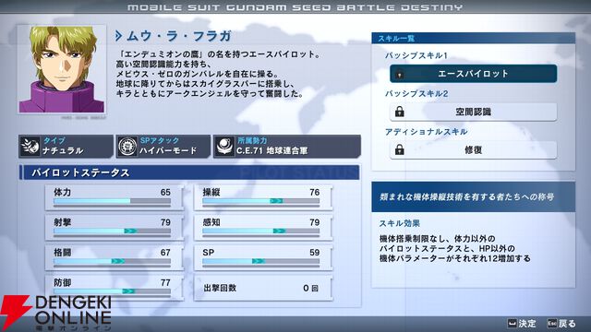Viewport: 591px width, 332px height.
Task: Click the lock icon beside エースパイロット
Action: coord(400,74)
